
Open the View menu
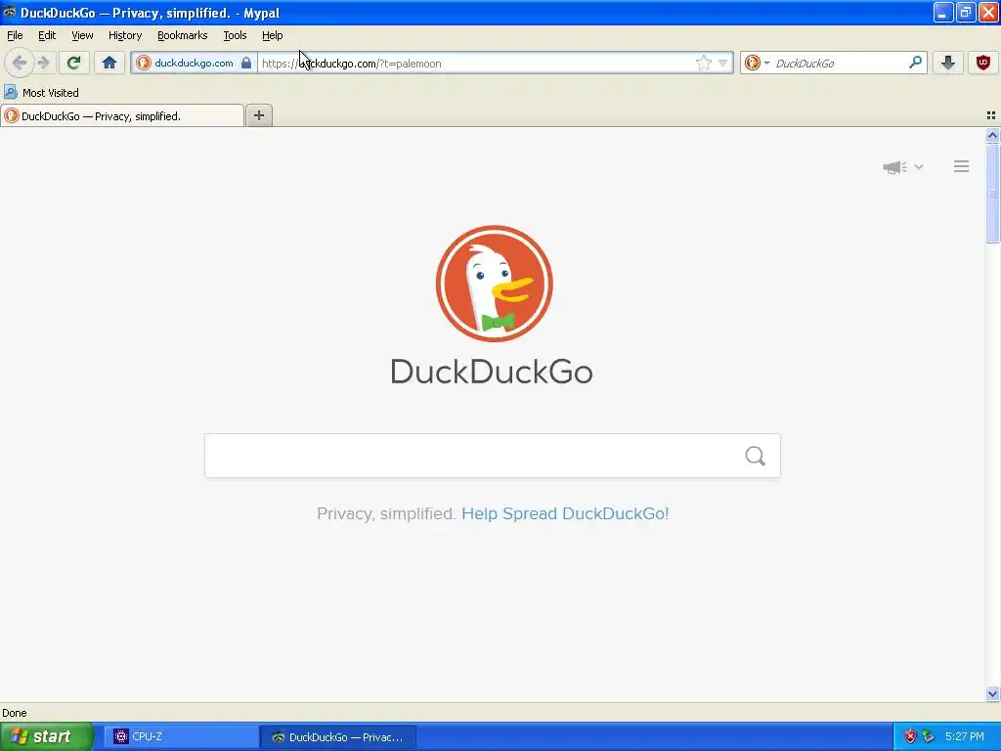click(x=82, y=35)
